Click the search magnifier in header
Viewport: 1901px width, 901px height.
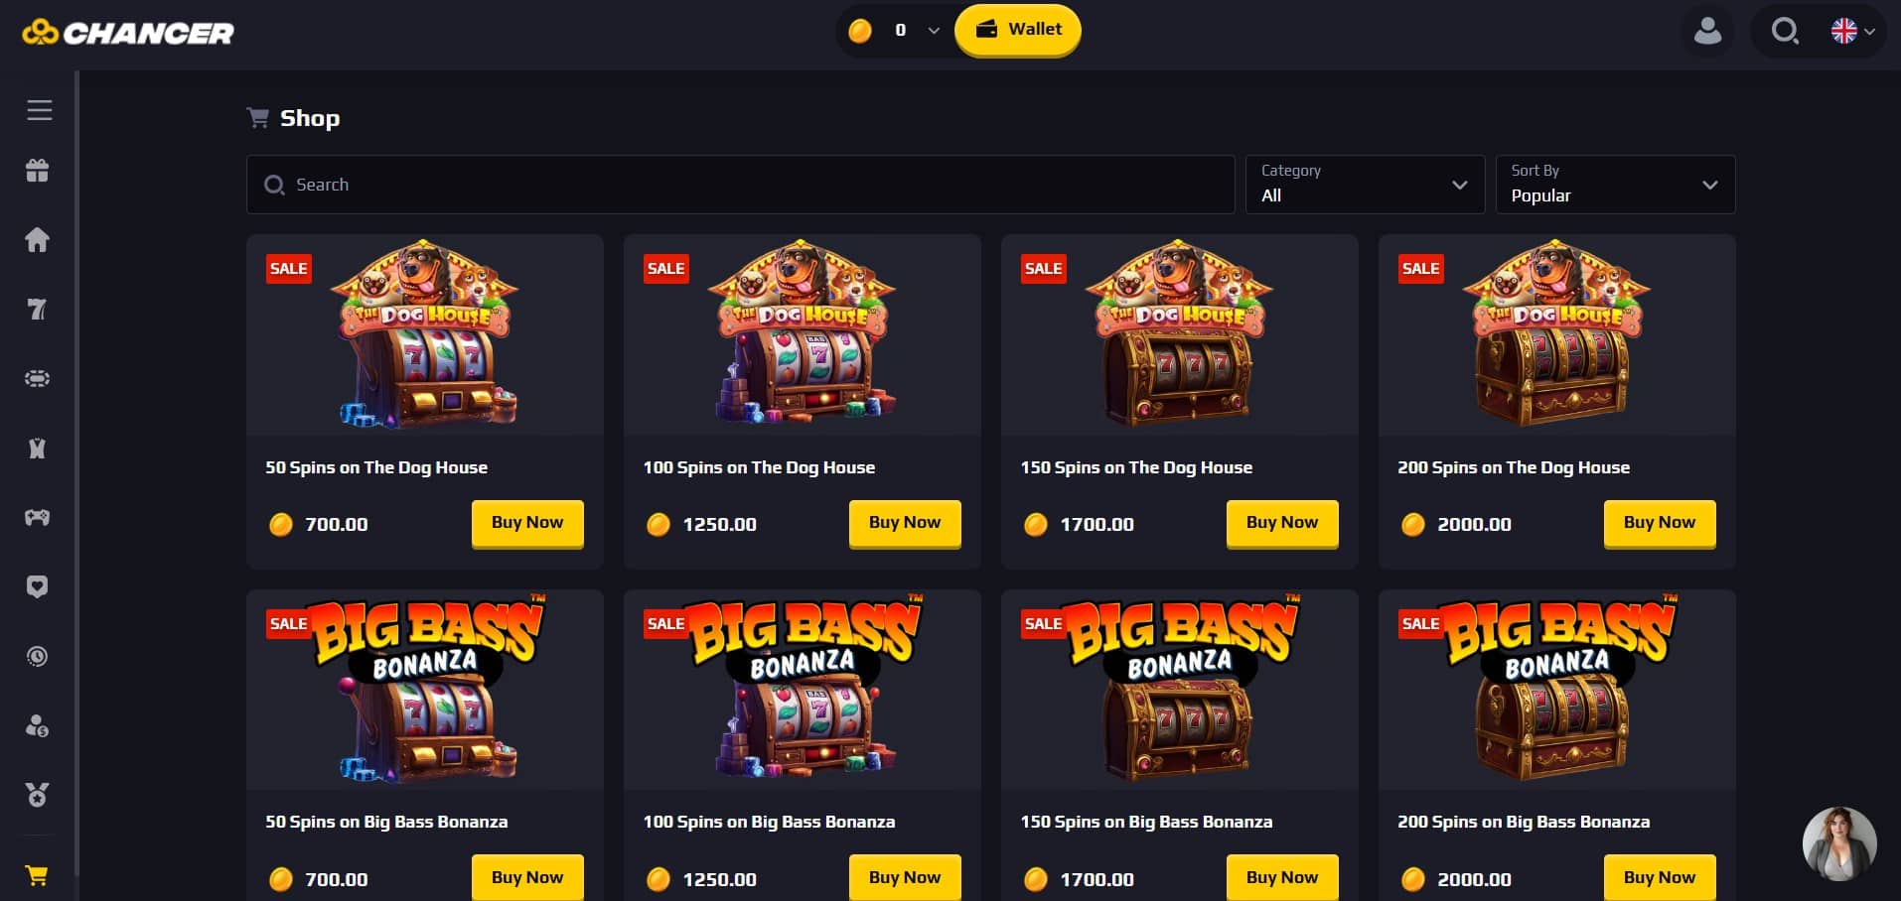click(x=1785, y=31)
